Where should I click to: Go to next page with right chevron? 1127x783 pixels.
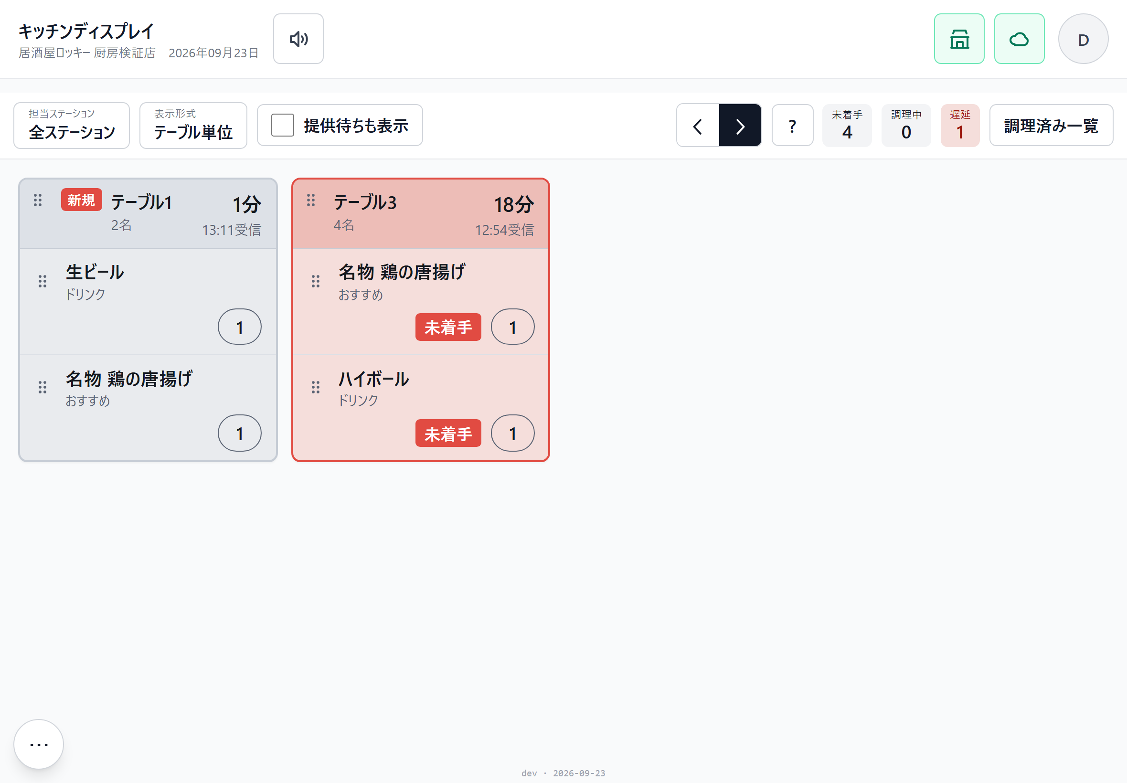(x=740, y=126)
